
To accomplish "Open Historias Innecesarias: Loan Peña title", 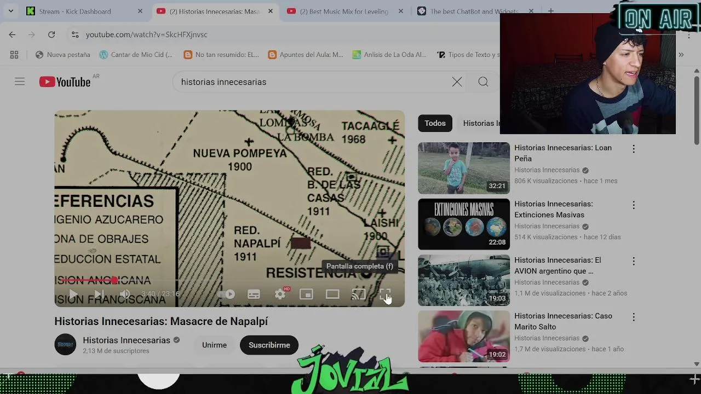I will click(x=563, y=153).
